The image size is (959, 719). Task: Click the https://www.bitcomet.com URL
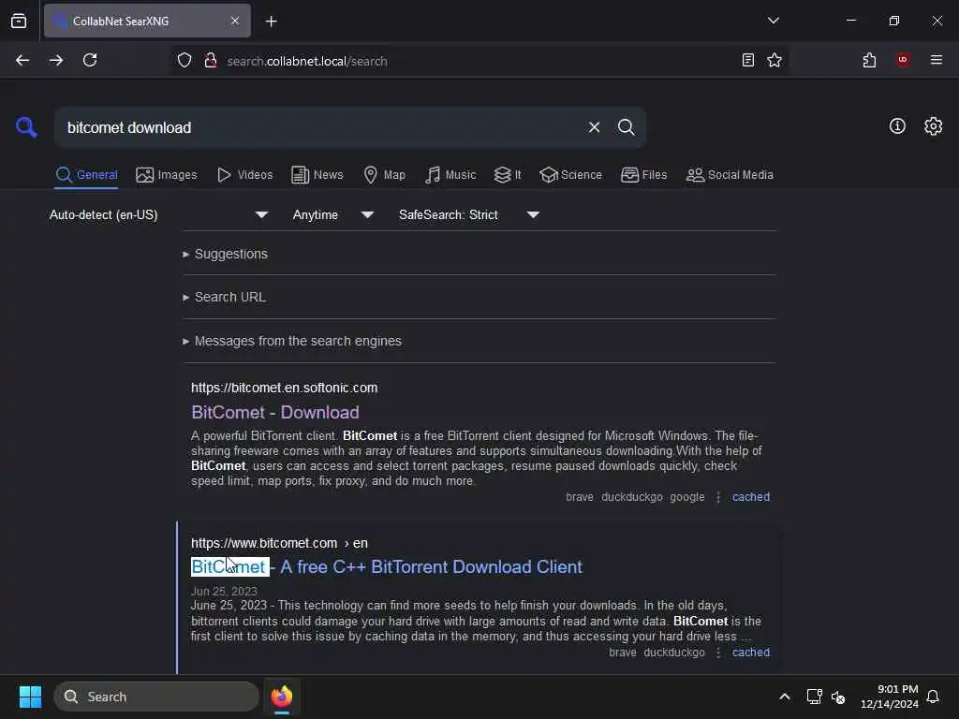click(x=264, y=543)
